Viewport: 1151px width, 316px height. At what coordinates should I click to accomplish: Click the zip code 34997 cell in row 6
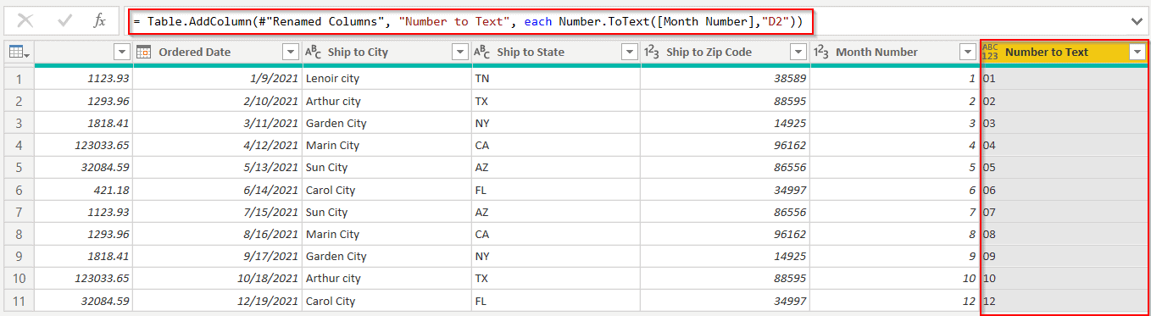tap(726, 190)
